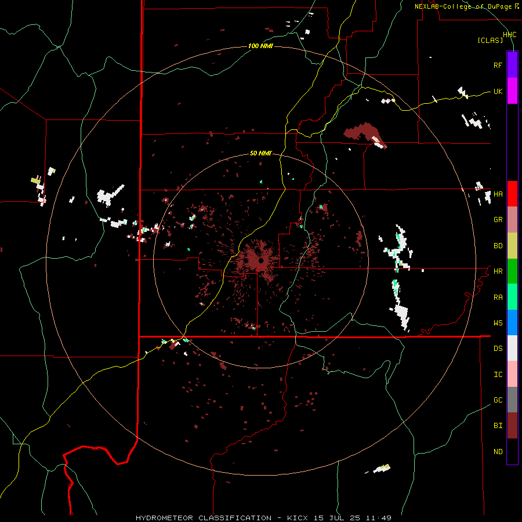Click the RA legend label

point(498,298)
